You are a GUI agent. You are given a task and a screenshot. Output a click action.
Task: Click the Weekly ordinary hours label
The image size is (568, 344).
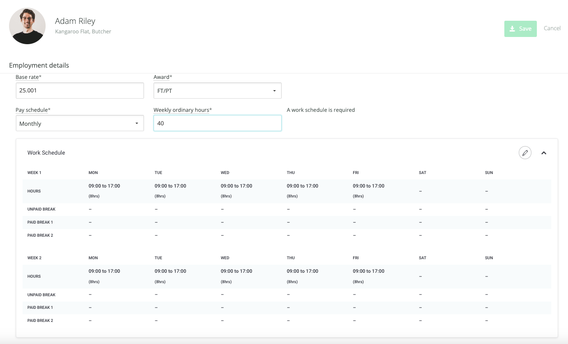182,110
